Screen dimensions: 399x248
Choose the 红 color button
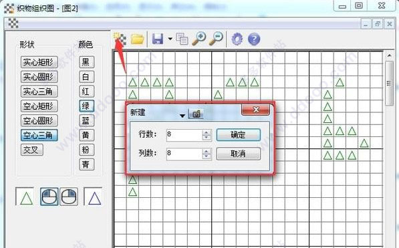tap(86, 92)
